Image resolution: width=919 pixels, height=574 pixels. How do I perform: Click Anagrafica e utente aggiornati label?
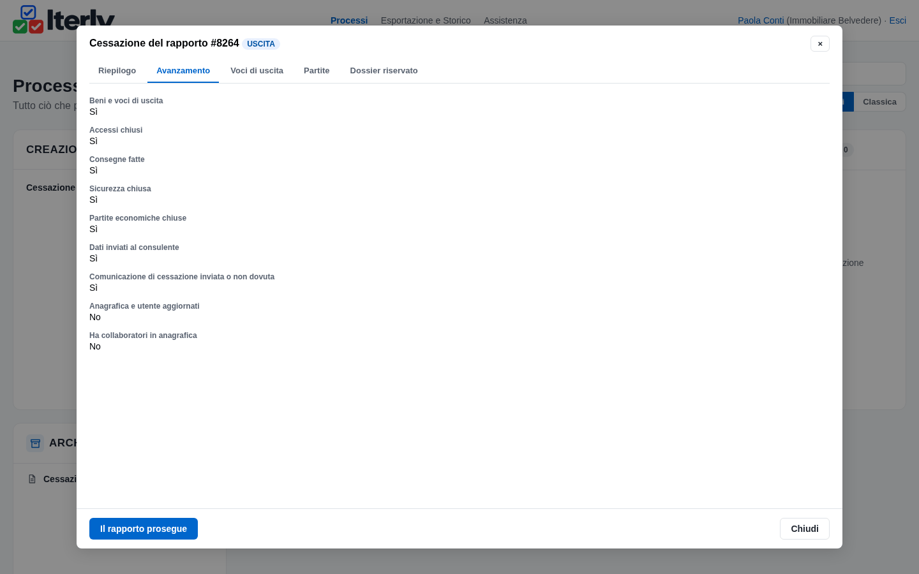[144, 306]
